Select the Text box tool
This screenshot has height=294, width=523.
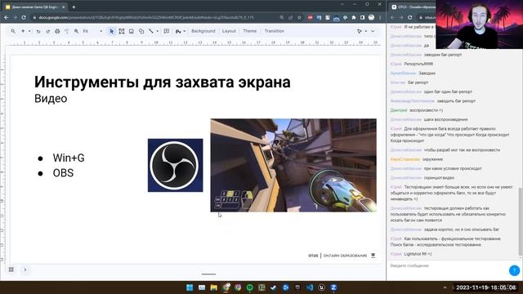[122, 31]
